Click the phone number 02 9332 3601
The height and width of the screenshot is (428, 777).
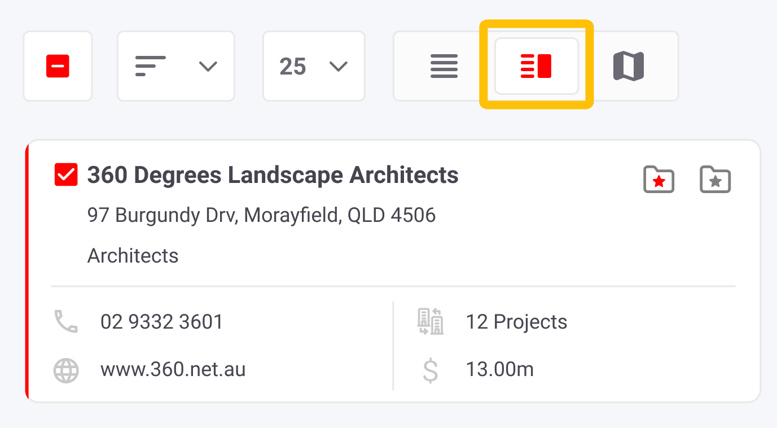(x=162, y=322)
